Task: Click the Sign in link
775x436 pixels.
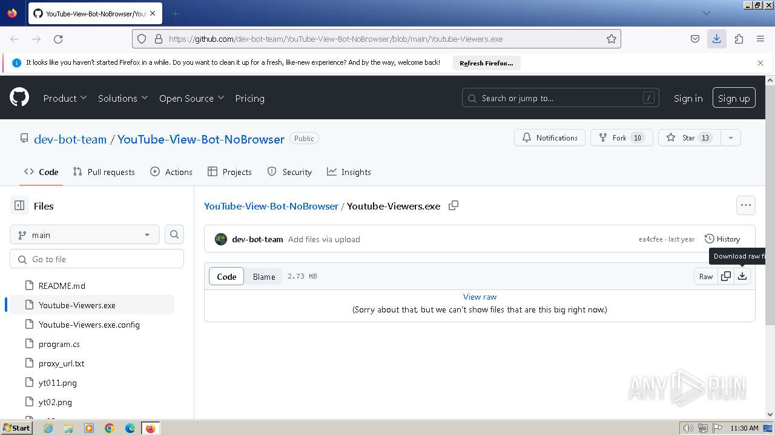Action: point(688,98)
